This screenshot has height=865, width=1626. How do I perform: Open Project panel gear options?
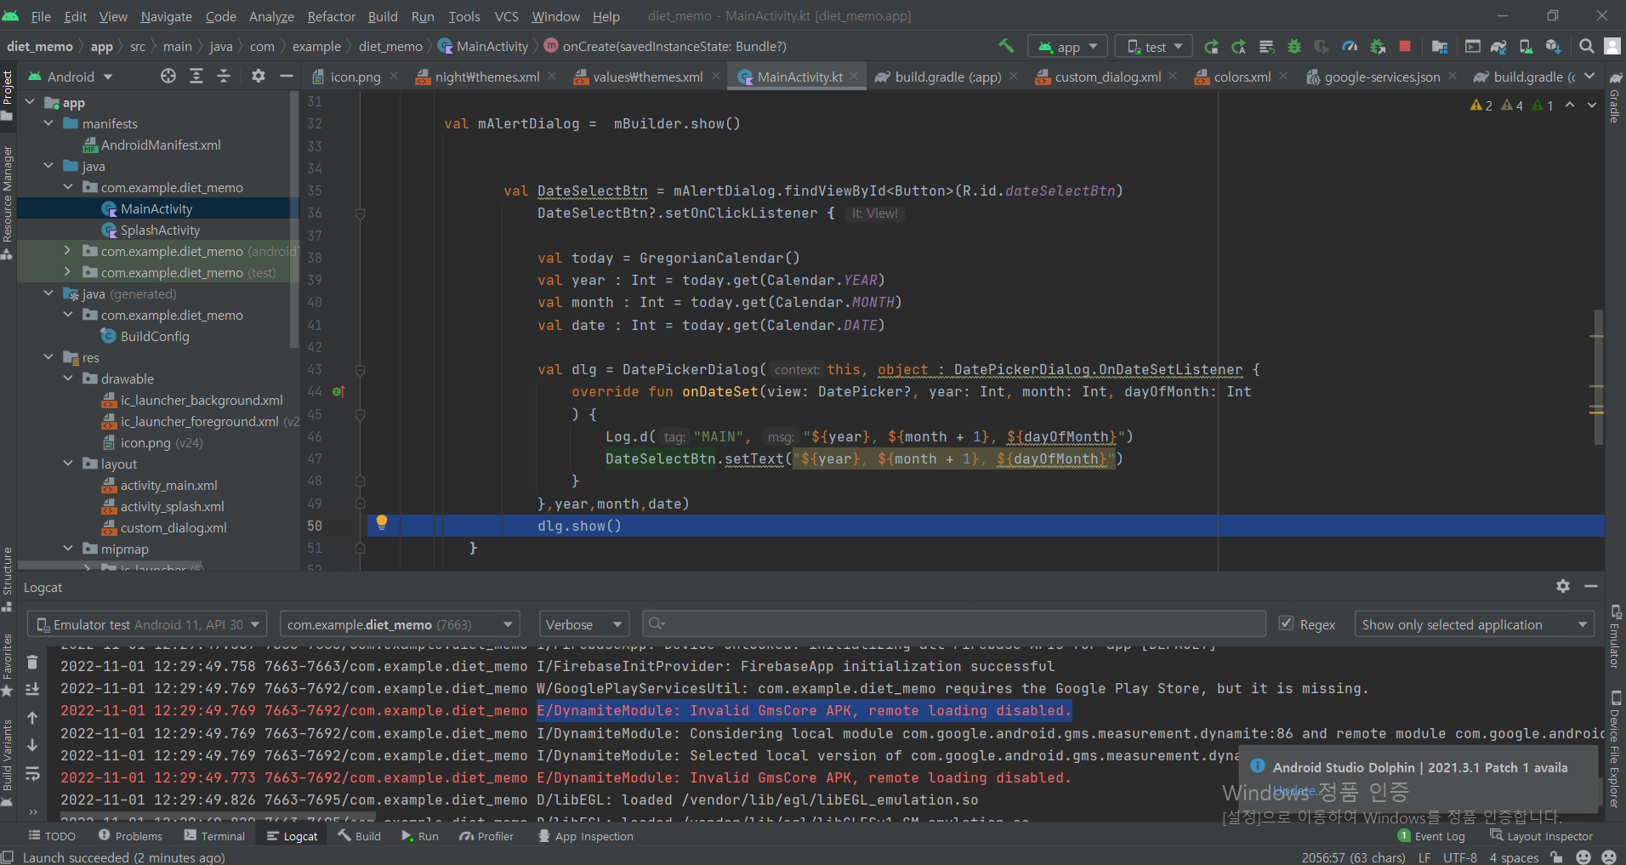pos(259,77)
